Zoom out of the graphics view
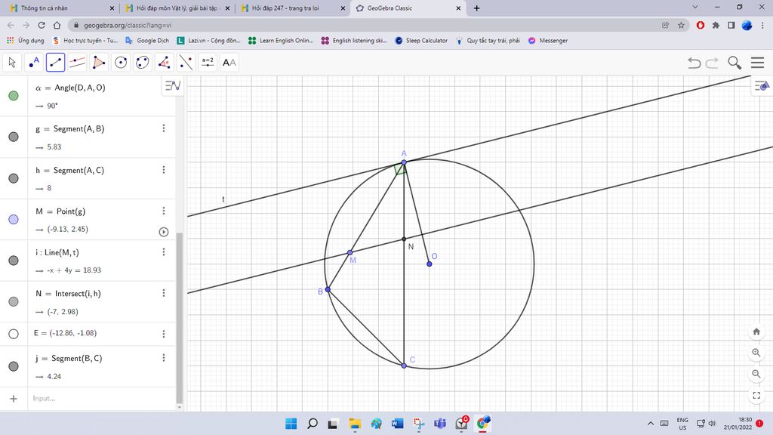Image resolution: width=773 pixels, height=435 pixels. coord(756,374)
